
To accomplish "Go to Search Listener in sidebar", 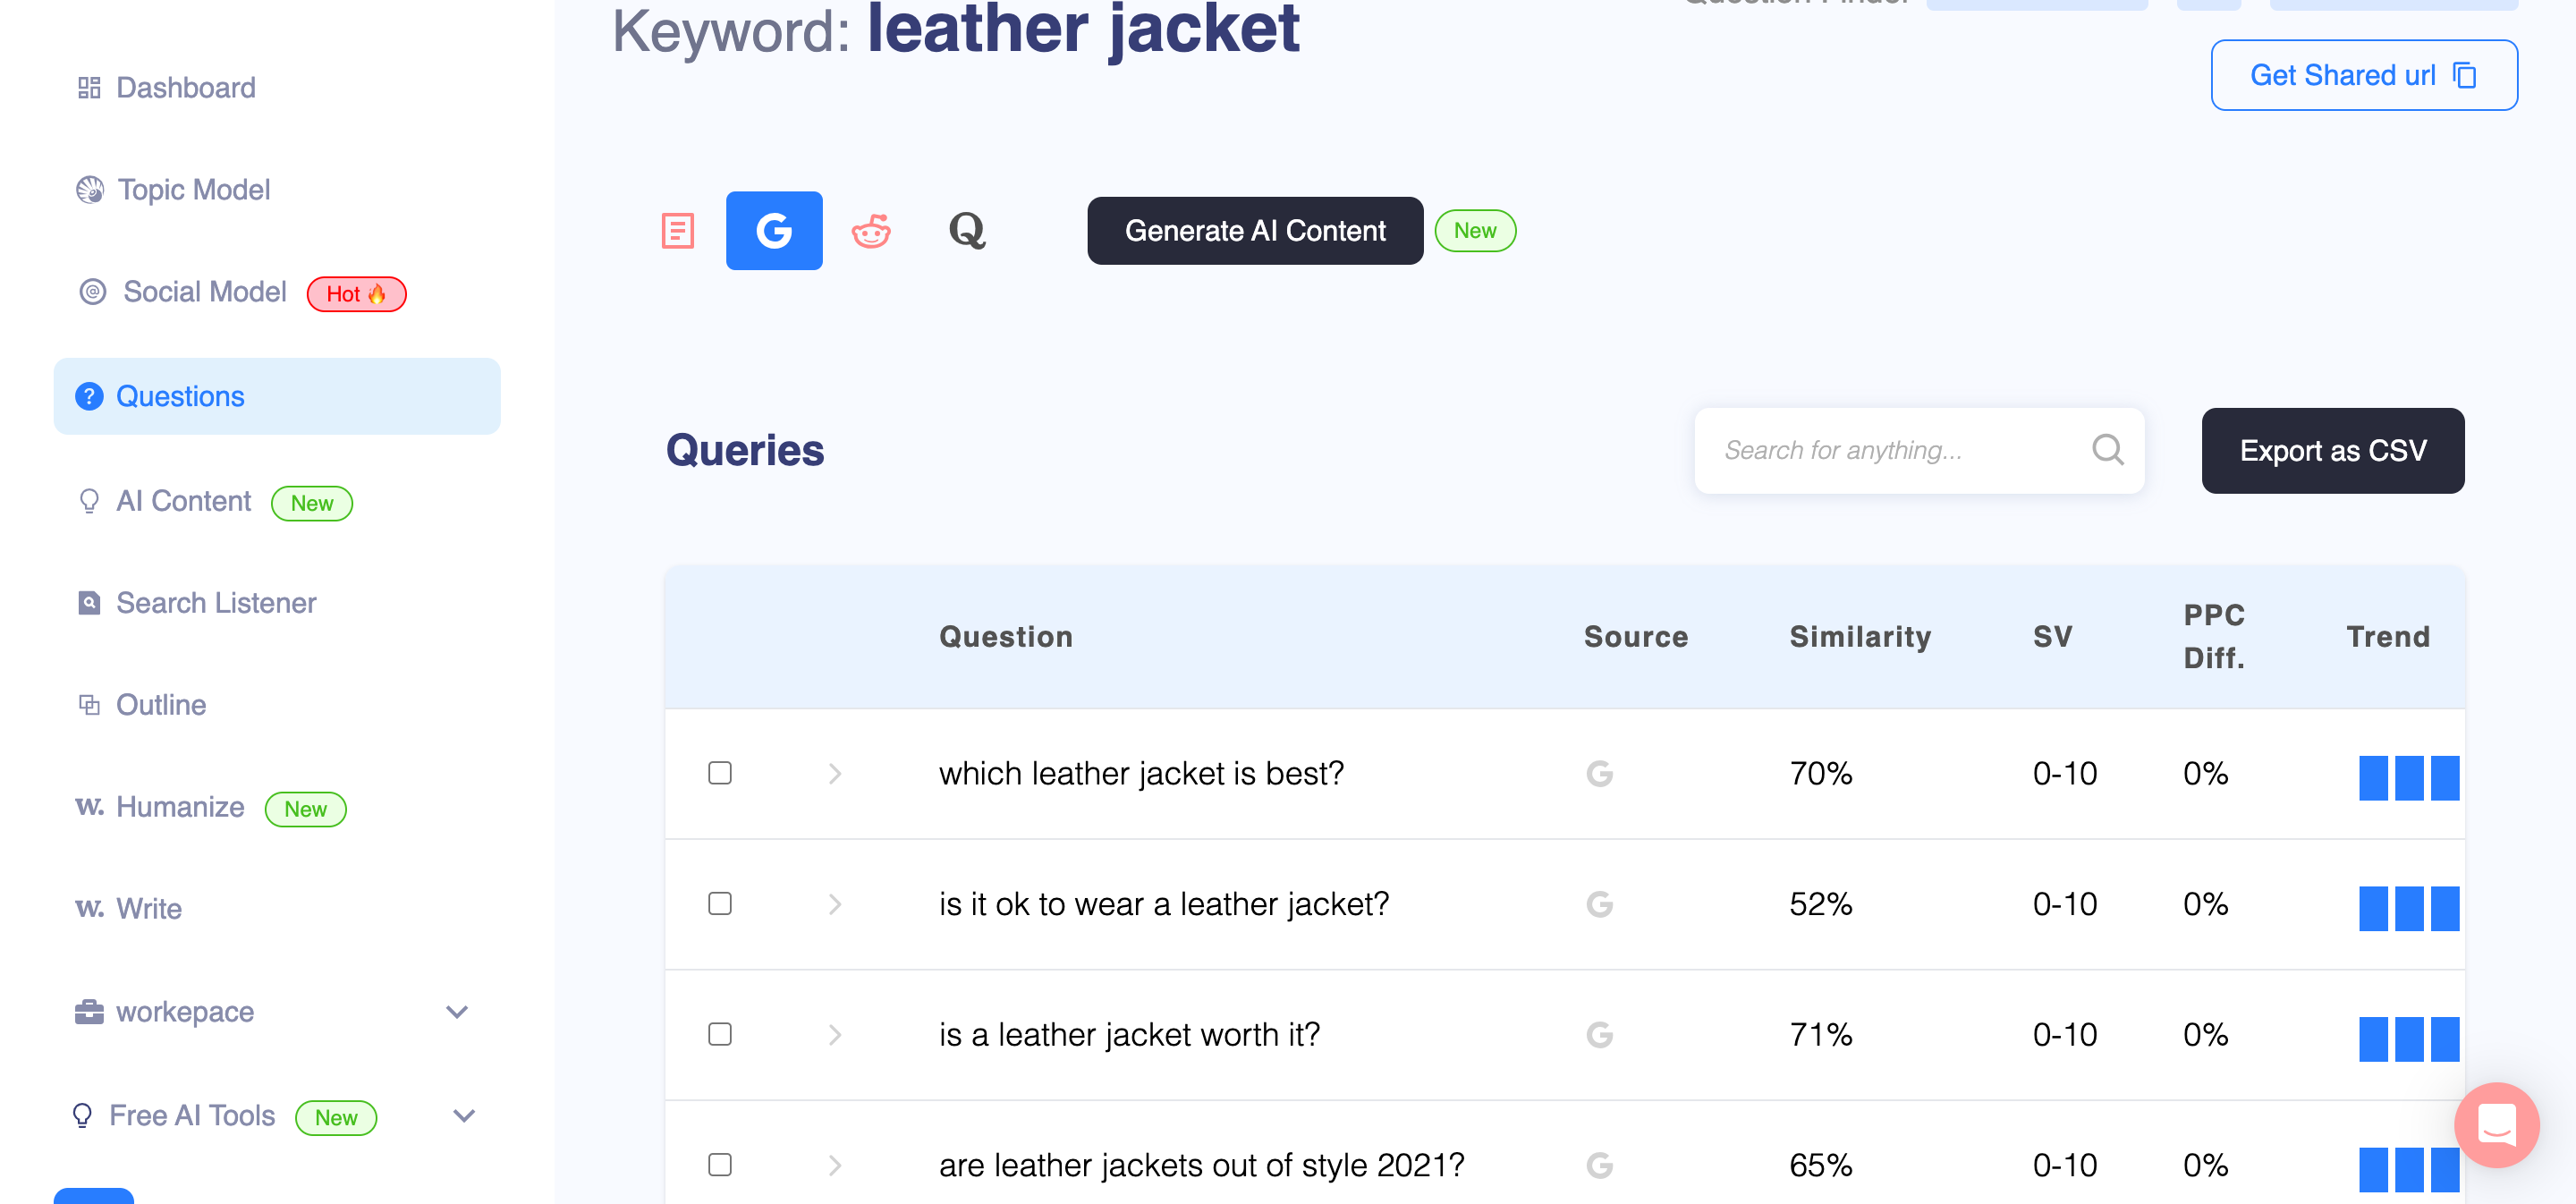I will (x=216, y=603).
